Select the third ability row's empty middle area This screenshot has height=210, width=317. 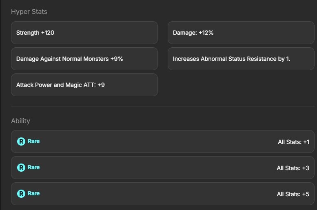155,194
